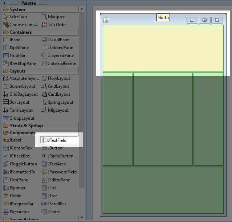Pick JPanel from Containers
Image resolution: width=232 pixels, height=222 pixels.
[12, 40]
